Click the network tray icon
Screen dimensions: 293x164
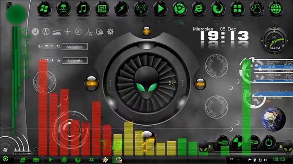click(260, 160)
